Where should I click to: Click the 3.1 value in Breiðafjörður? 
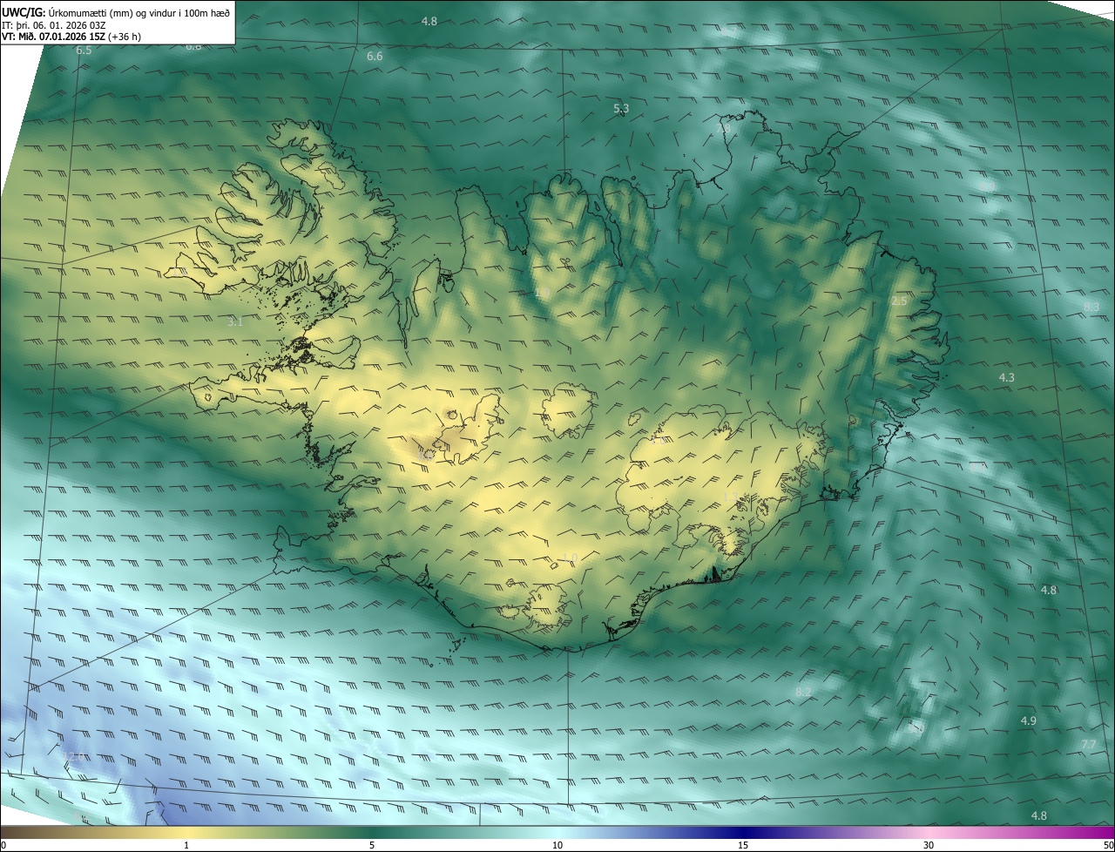[234, 322]
